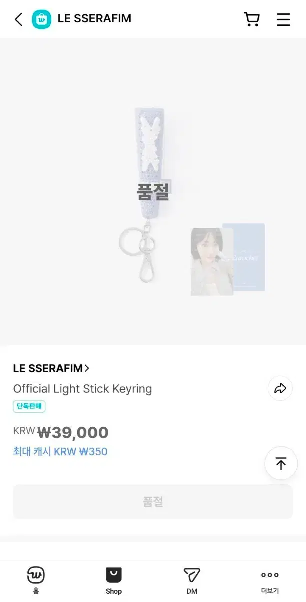Open the hamburger menu
Screen dimensions: 306x602
pos(283,19)
